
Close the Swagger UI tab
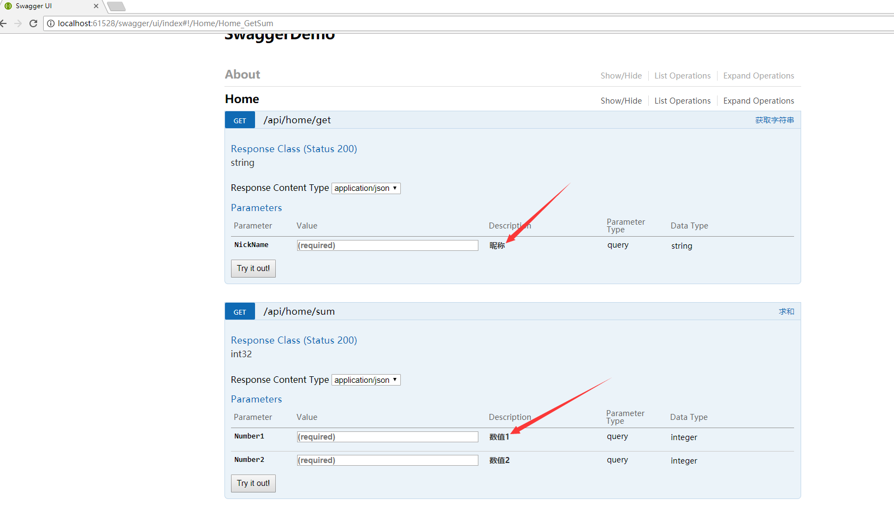pos(96,6)
